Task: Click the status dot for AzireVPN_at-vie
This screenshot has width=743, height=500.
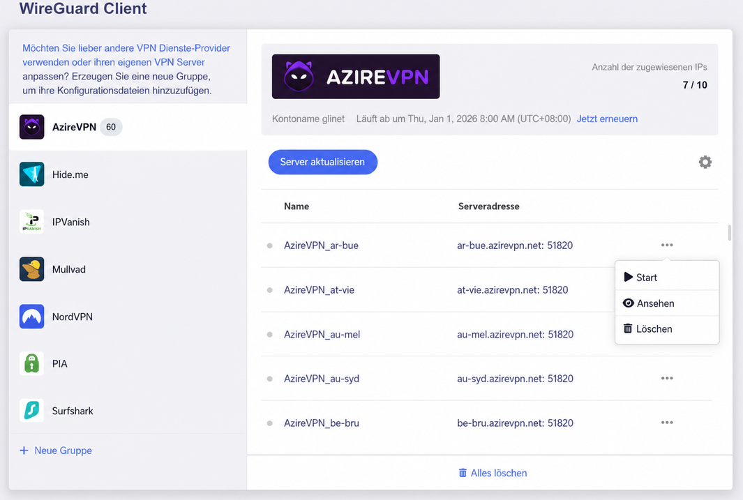Action: (x=269, y=290)
